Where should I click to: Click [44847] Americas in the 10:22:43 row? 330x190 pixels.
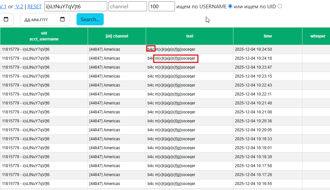(105, 85)
